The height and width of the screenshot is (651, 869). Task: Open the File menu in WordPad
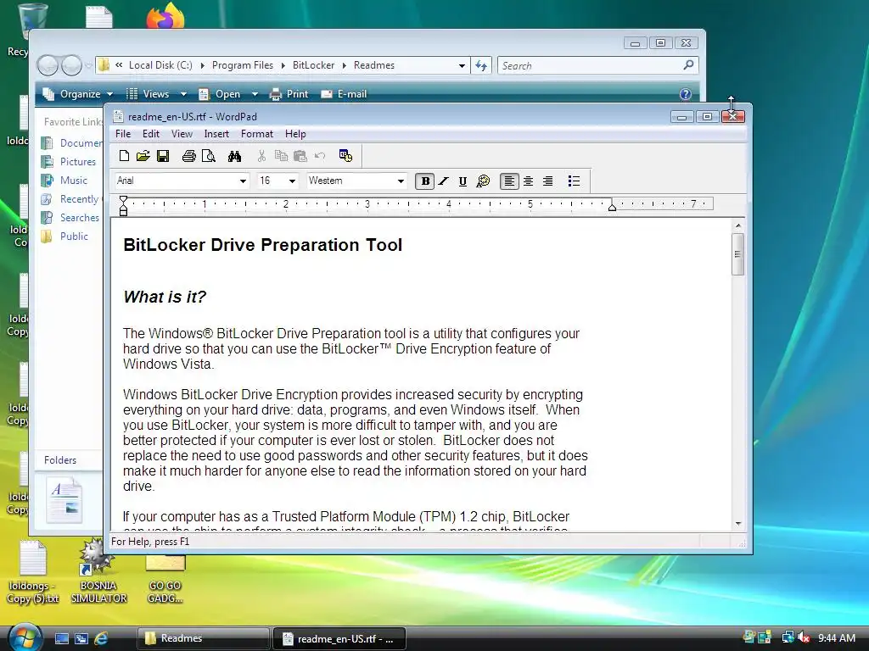(123, 134)
